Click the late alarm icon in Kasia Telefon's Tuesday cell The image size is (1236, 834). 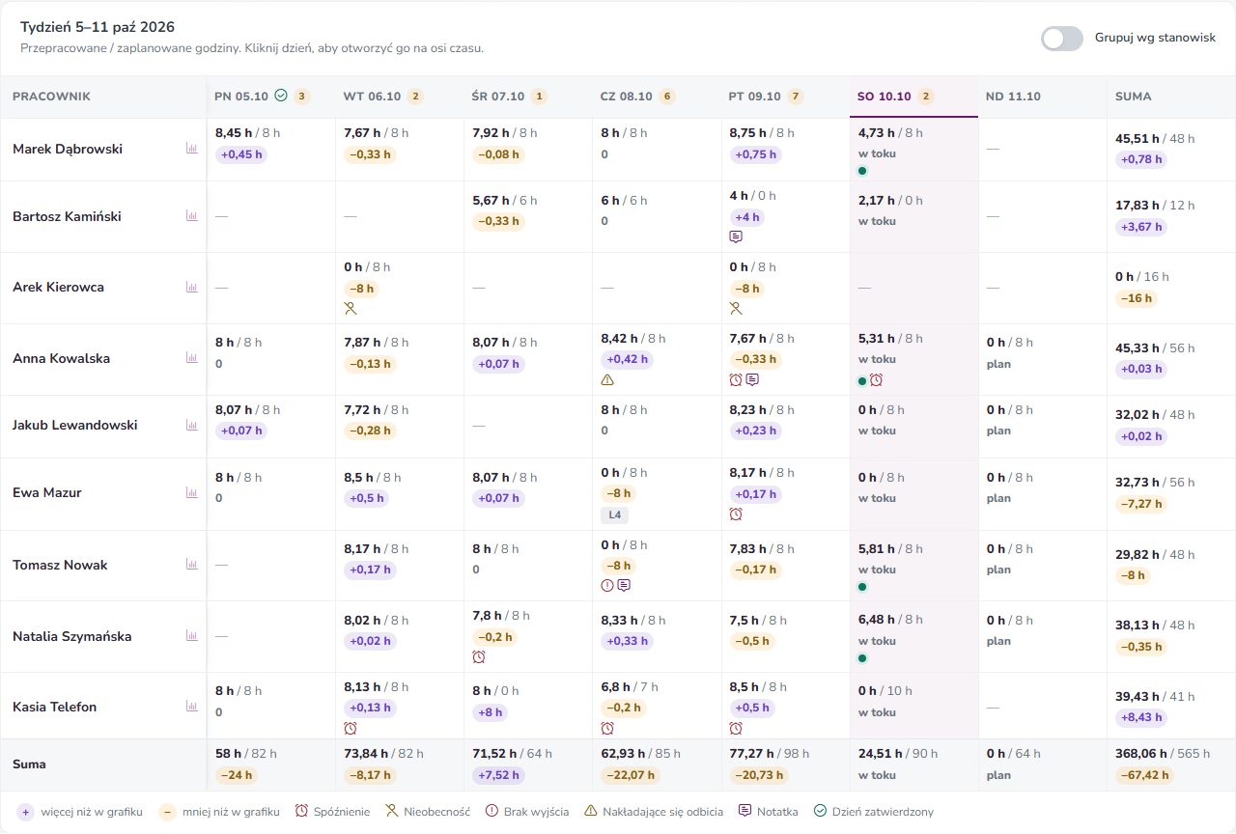coord(351,729)
